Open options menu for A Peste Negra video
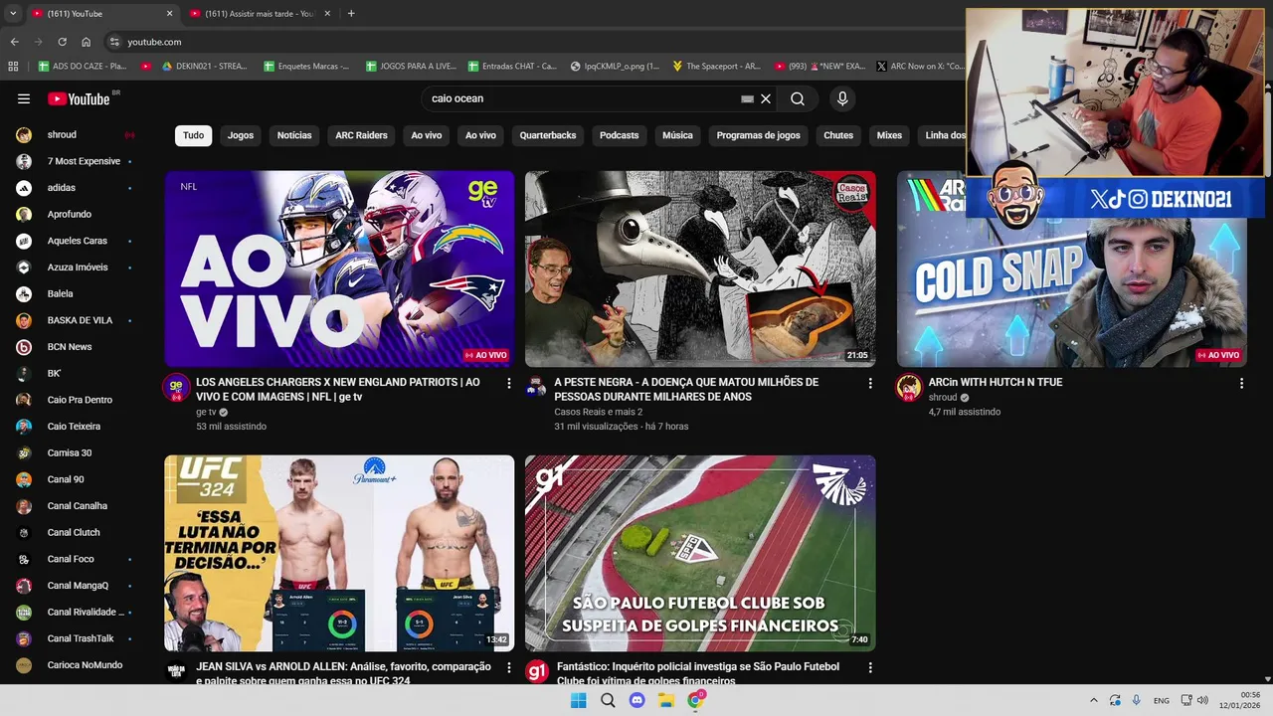The height and width of the screenshot is (716, 1273). pos(870,383)
